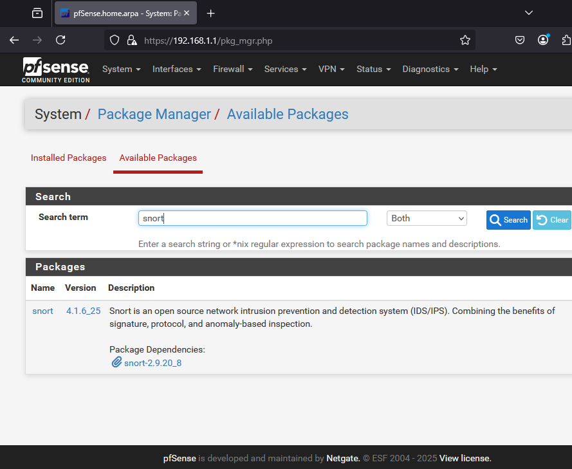Click the Clear button
This screenshot has height=469, width=572.
click(553, 220)
